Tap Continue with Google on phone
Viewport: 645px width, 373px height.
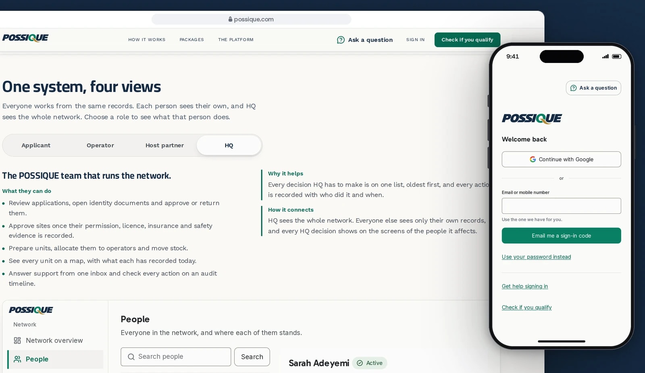point(561,159)
